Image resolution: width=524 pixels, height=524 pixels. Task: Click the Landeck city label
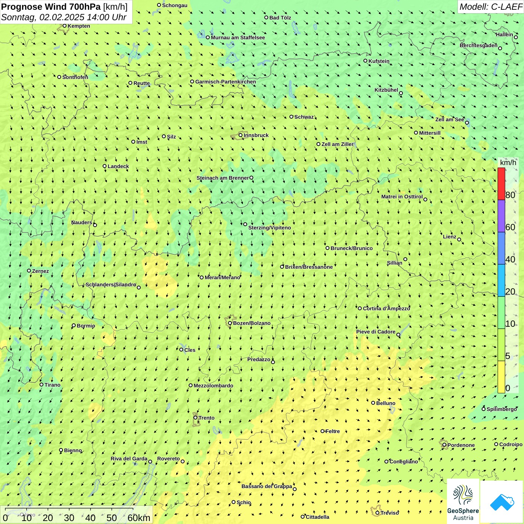pos(118,166)
